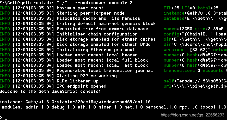Click 'Writing default main-net genesis block' text
Screen dimensions: 227x120
(106, 24)
